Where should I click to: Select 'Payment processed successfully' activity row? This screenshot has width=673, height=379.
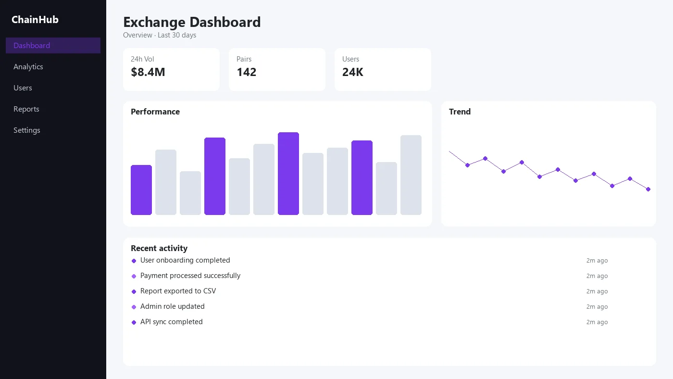[x=369, y=276]
